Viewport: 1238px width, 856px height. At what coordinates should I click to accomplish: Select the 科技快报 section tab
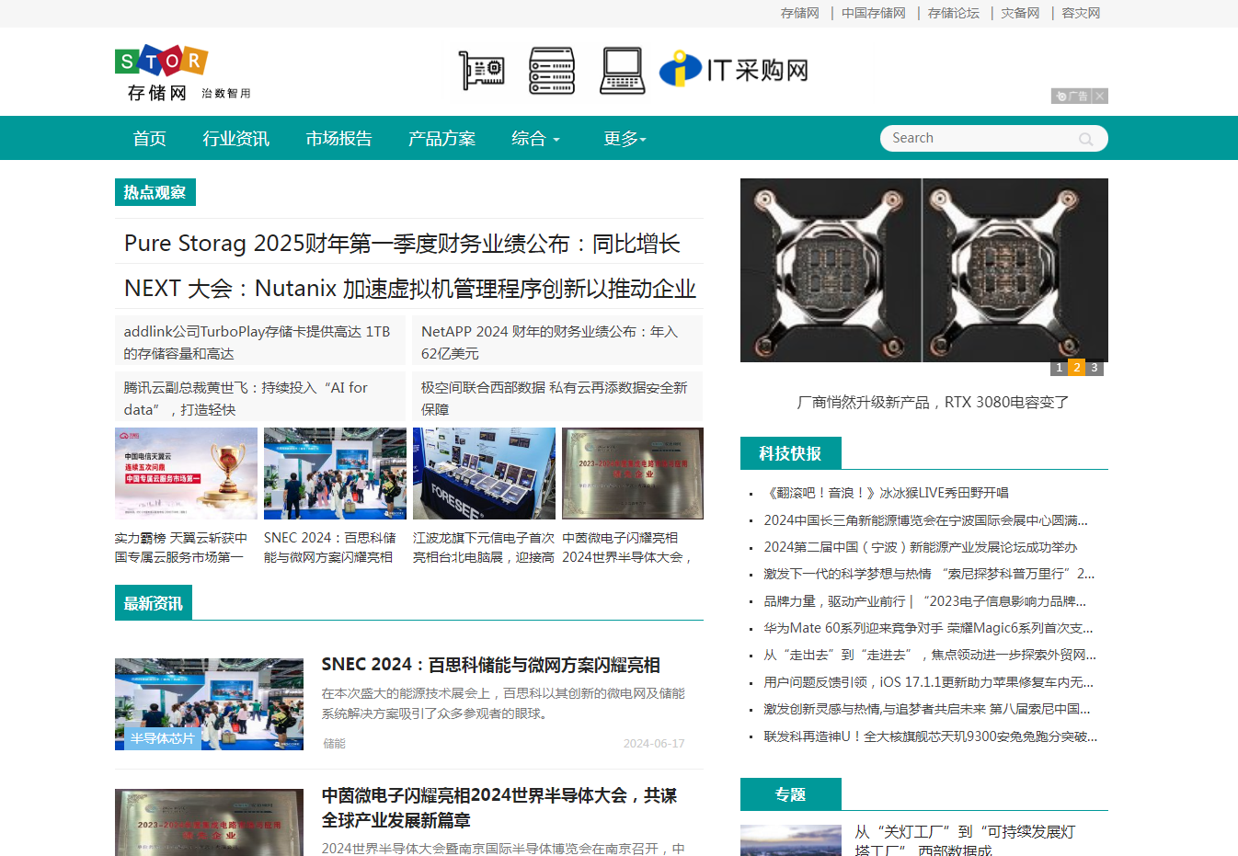click(x=790, y=453)
